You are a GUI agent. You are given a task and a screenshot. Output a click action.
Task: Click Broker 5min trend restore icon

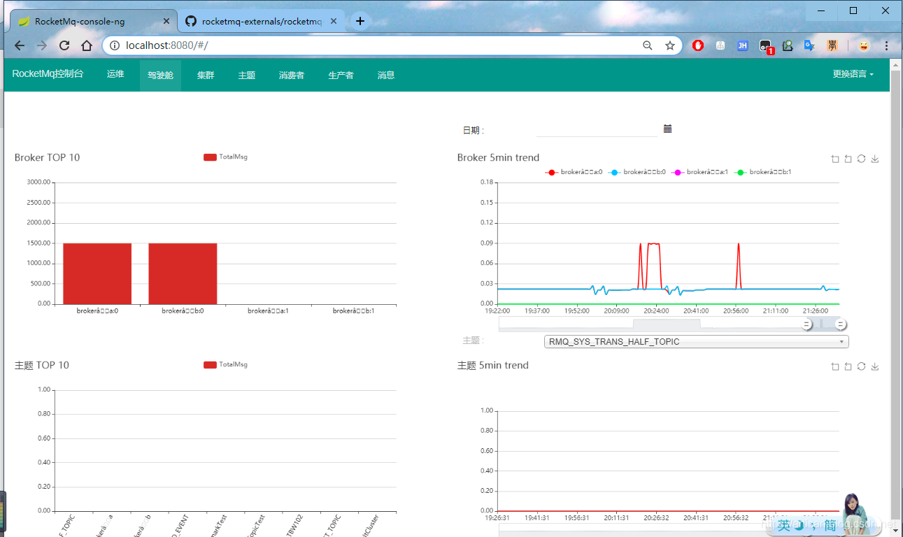click(x=861, y=159)
